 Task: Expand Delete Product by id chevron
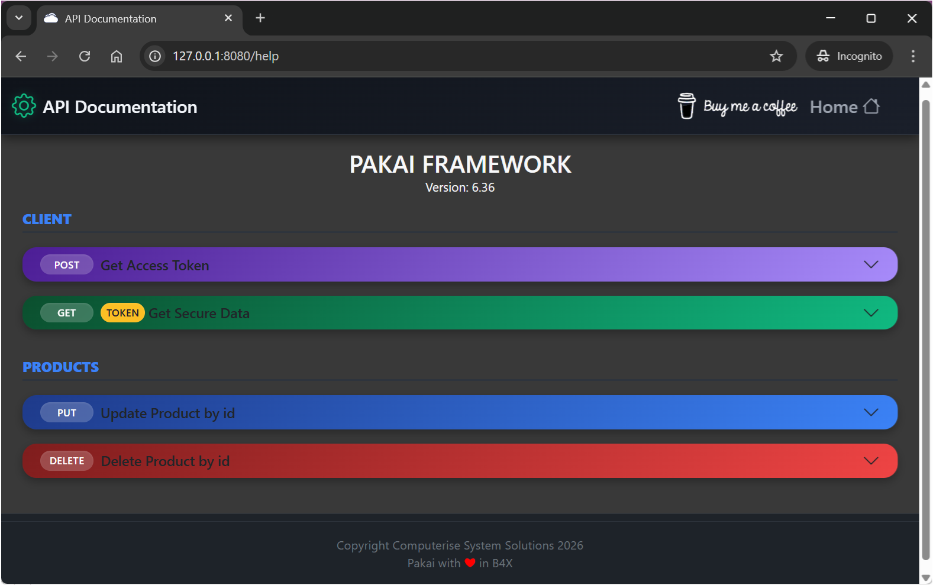[871, 461]
